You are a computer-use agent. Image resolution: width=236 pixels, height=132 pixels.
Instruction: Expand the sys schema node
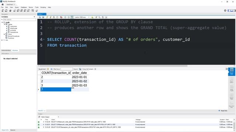[x=2, y=40]
